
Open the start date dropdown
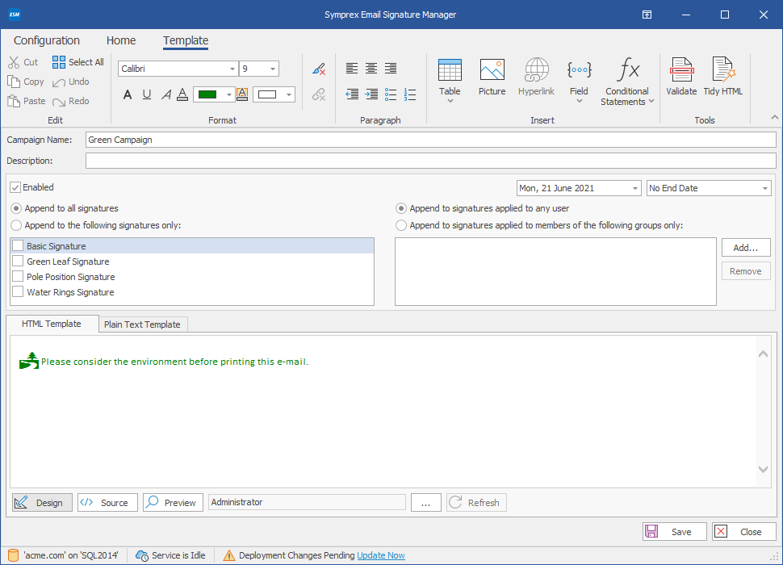pyautogui.click(x=634, y=188)
